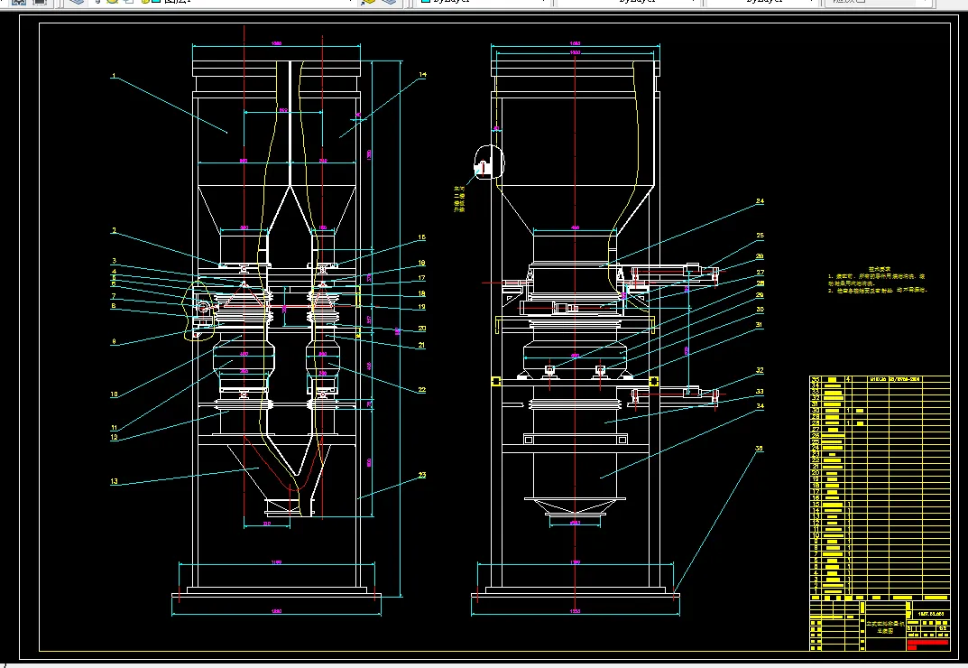
Task: Select part callout number 7 label
Action: coord(114,296)
